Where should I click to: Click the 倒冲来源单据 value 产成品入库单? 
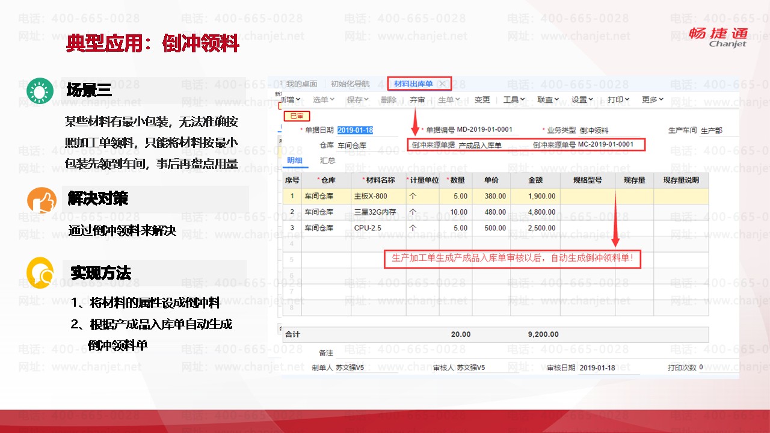pyautogui.click(x=480, y=145)
